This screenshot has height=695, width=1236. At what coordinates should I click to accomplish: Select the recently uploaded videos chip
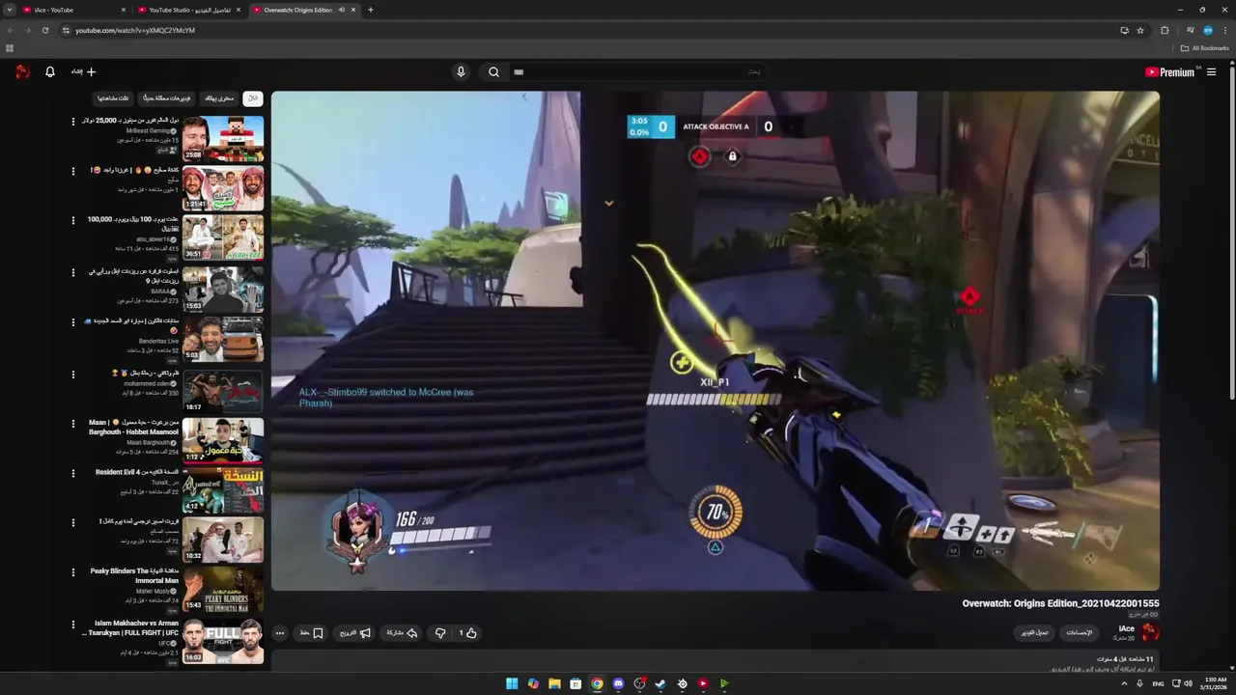tap(167, 98)
